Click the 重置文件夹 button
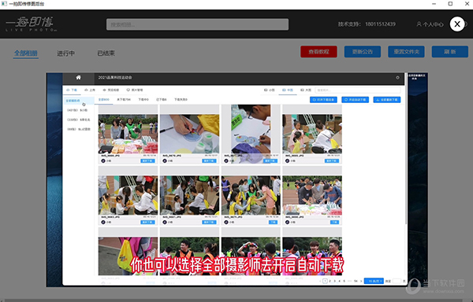Image resolution: width=473 pixels, height=302 pixels. (406, 52)
